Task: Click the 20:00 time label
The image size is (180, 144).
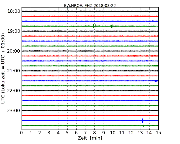Action: tap(14, 51)
